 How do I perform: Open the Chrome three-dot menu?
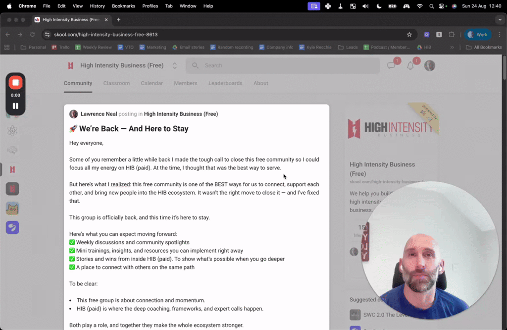pyautogui.click(x=499, y=35)
